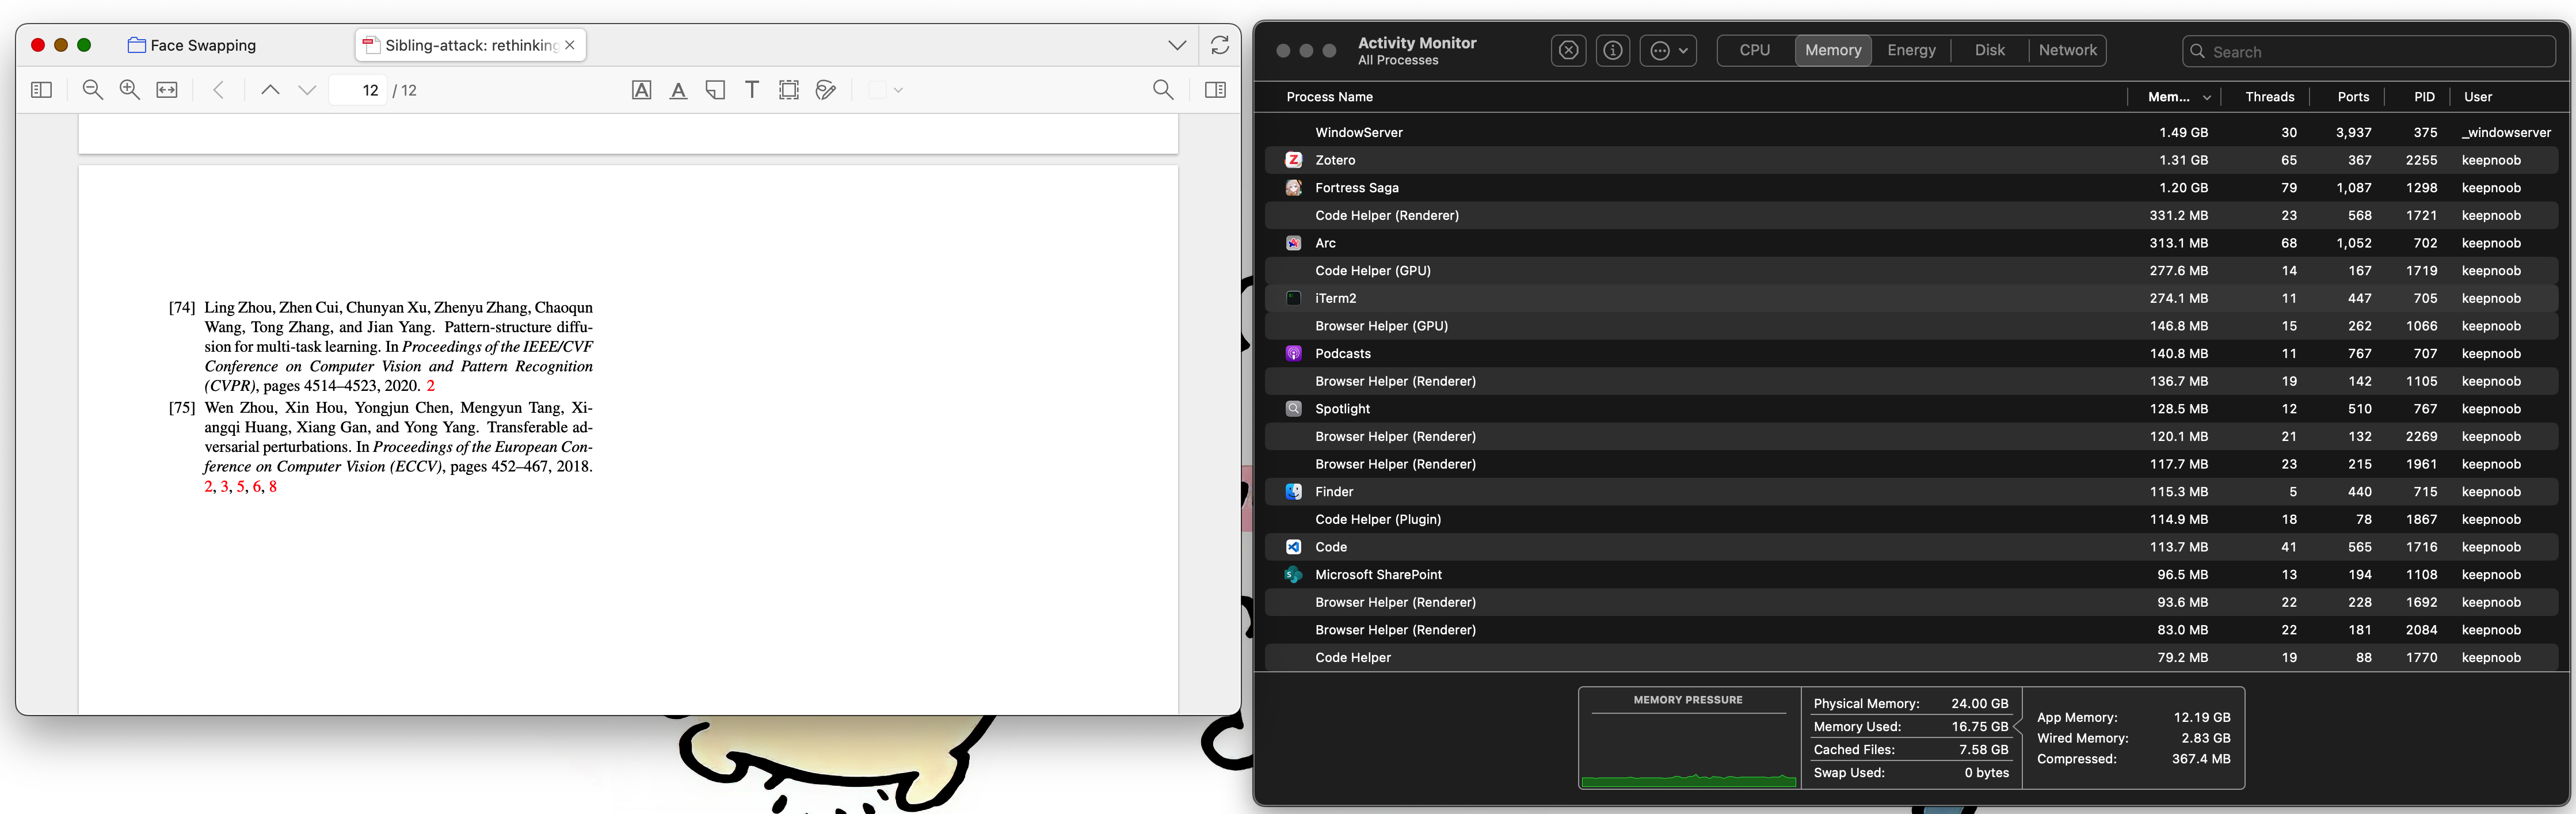This screenshot has height=814, width=2576.
Task: Expand the tab list chevron
Action: click(1177, 45)
